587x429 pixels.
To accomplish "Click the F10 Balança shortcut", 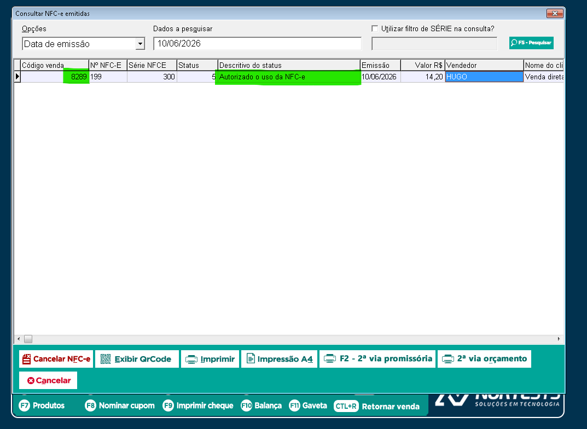I will [261, 405].
